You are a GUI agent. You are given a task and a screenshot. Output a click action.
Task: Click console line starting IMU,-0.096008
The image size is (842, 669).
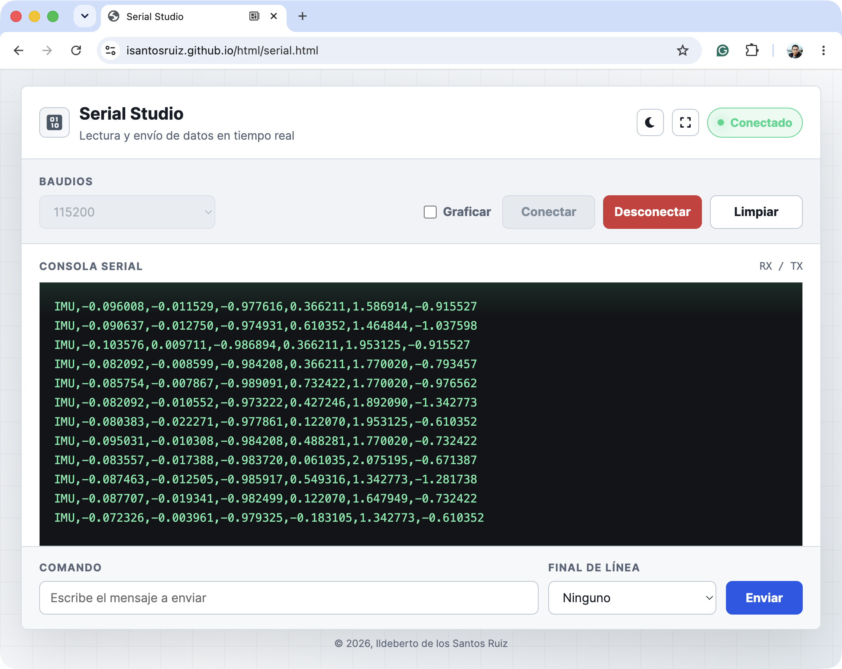click(266, 306)
